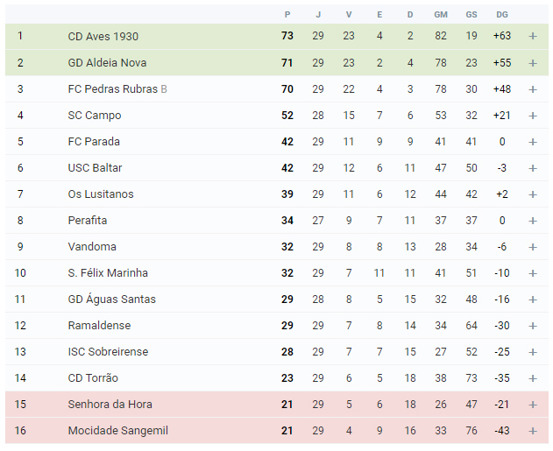Expand FC Parada row details
Image resolution: width=553 pixels, height=451 pixels.
point(533,142)
